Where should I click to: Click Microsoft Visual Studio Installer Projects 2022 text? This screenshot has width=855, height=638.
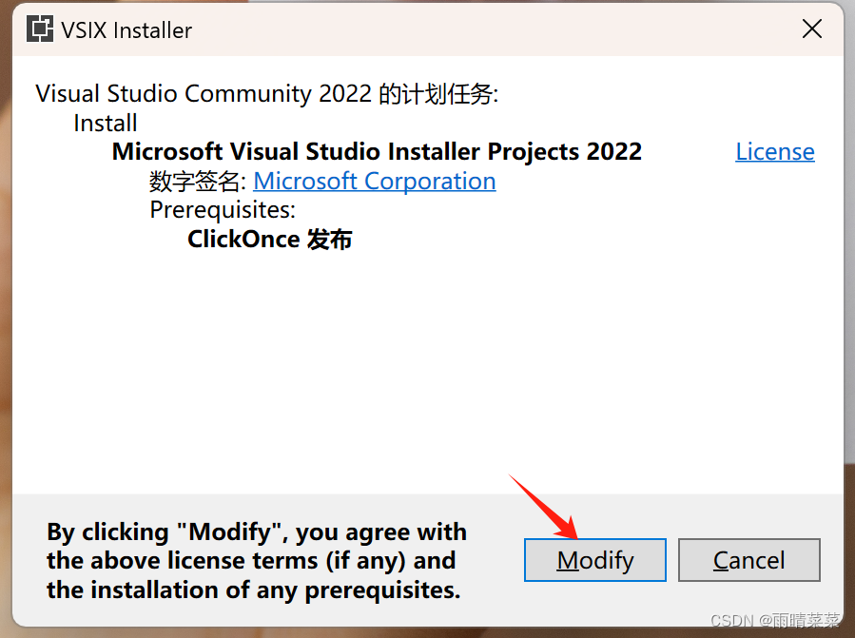coord(376,151)
